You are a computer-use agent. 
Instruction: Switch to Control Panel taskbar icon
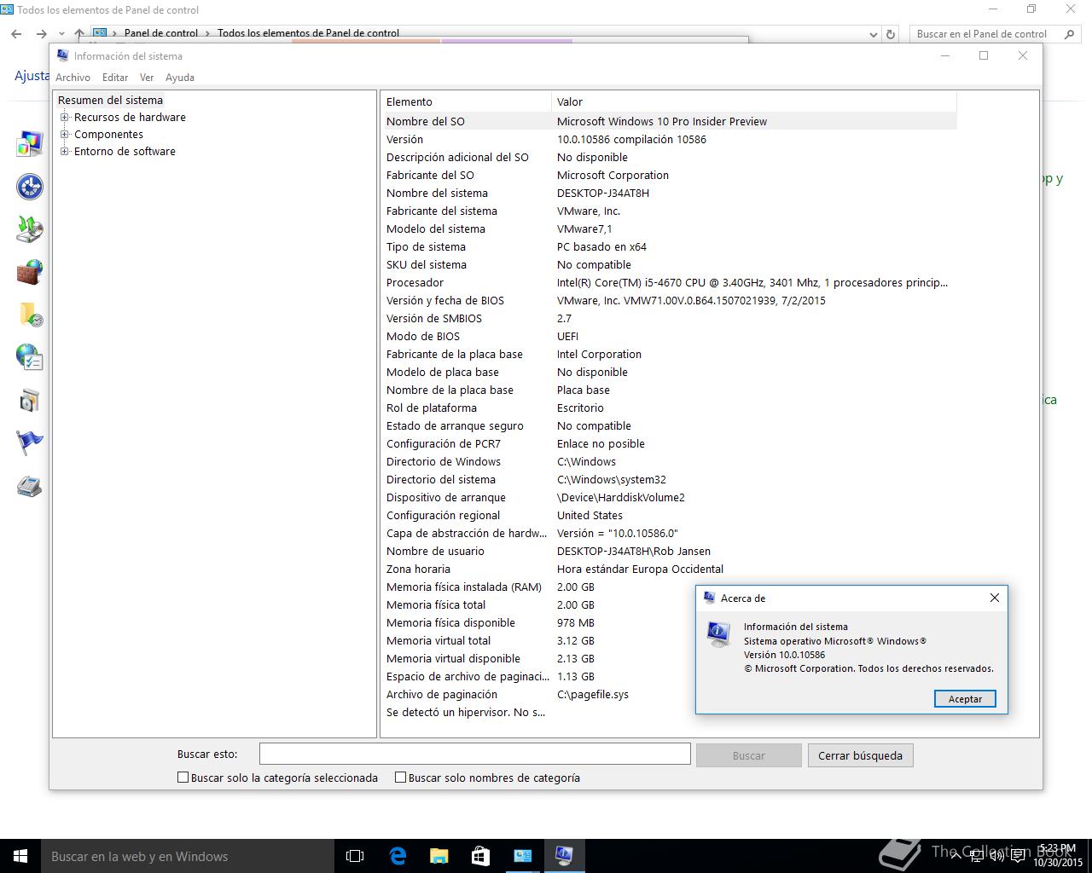522,856
